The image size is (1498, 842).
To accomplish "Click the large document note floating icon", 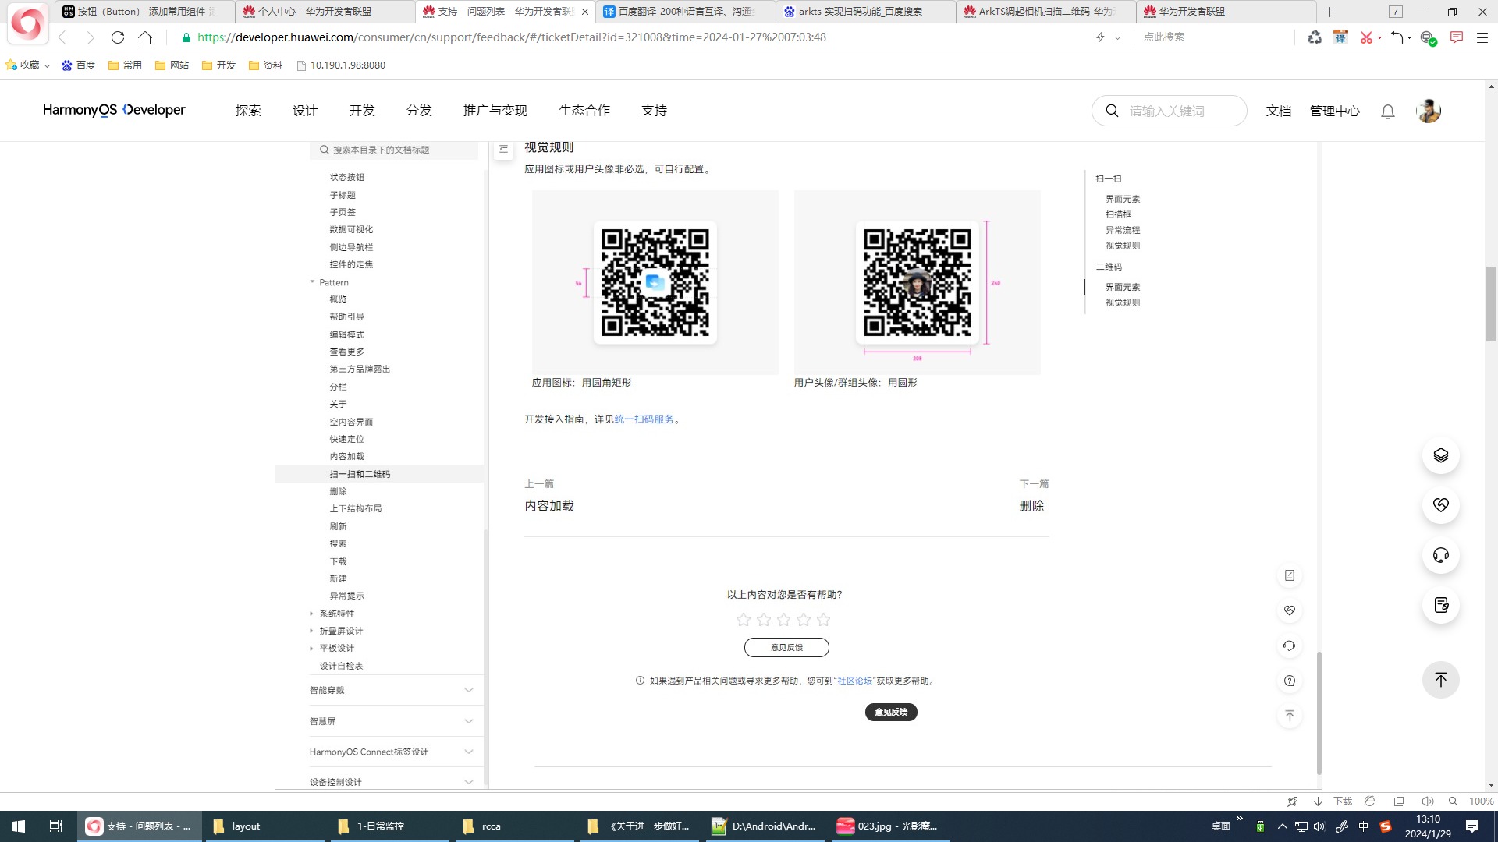I will (x=1441, y=605).
